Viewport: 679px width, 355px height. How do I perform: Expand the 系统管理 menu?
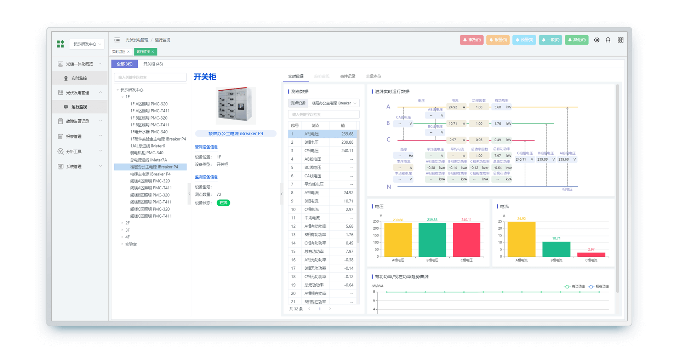pyautogui.click(x=101, y=167)
